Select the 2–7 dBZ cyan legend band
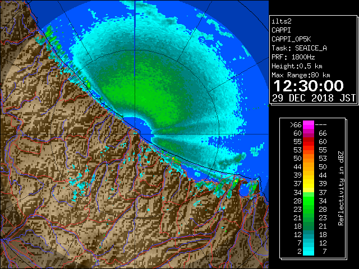Screen dimensions: 359x269 (309, 251)
